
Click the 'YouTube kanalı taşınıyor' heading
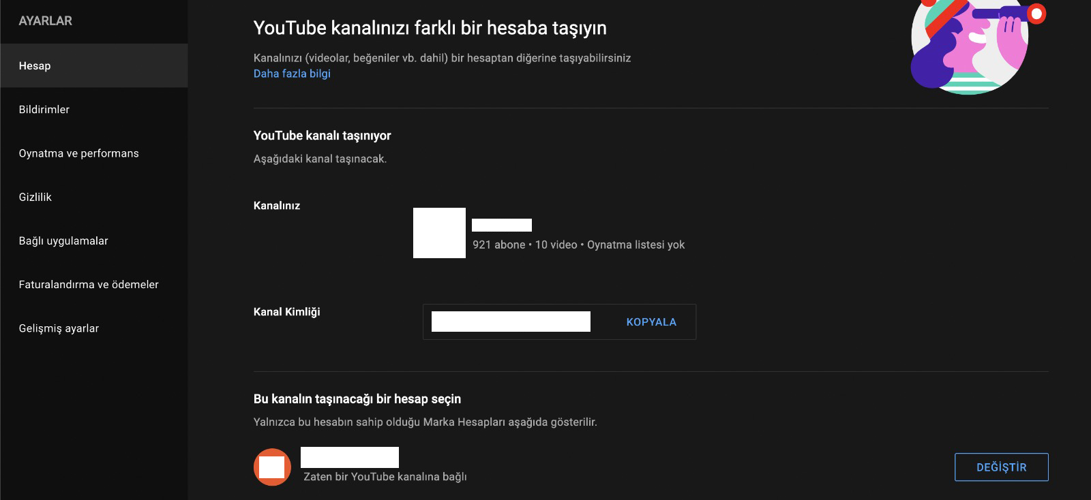click(323, 136)
